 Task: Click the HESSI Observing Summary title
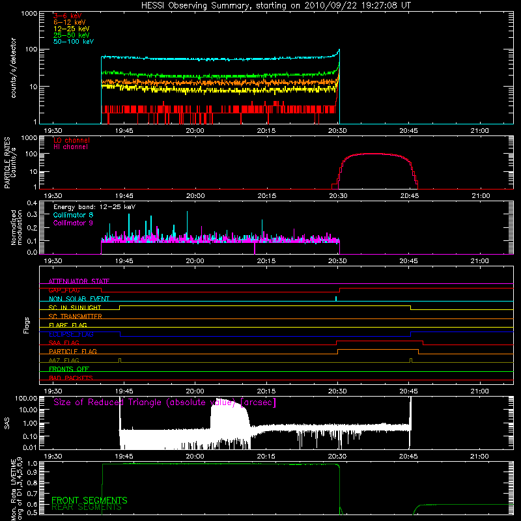click(x=276, y=6)
